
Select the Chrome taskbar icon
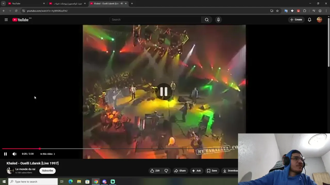point(96,182)
